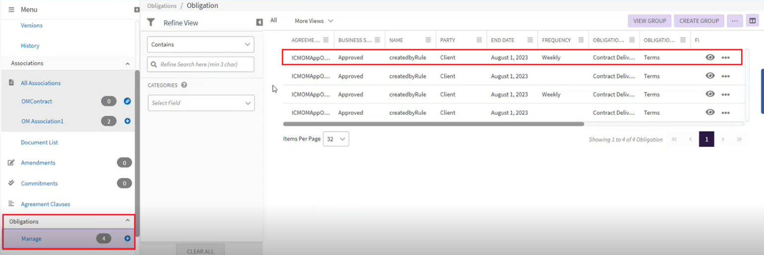Click the link icon beside OMContract

tap(127, 102)
